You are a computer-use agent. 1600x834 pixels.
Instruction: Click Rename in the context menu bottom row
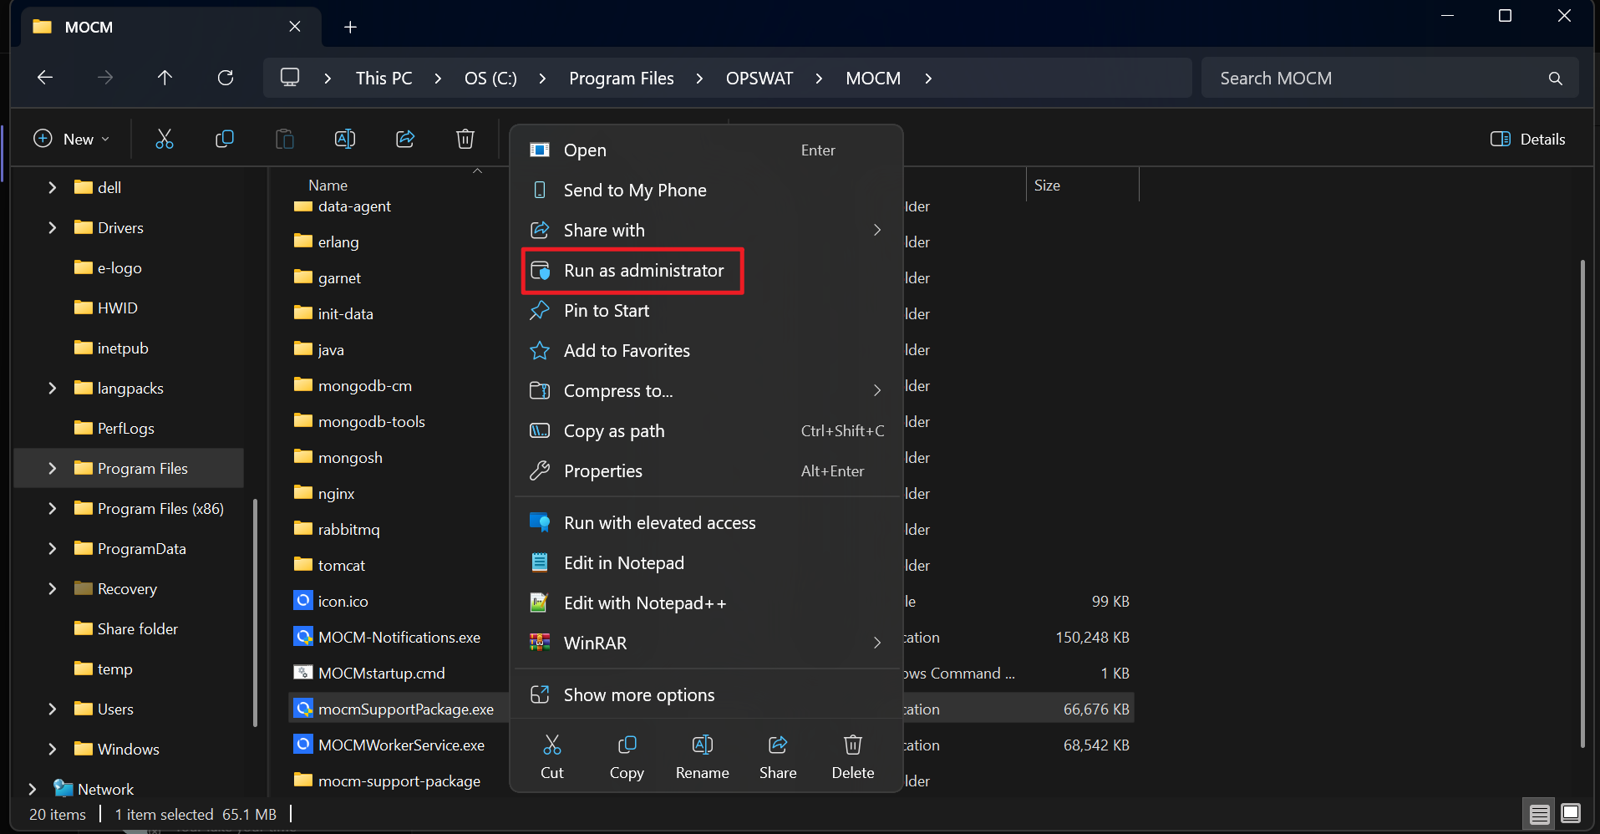tap(702, 757)
